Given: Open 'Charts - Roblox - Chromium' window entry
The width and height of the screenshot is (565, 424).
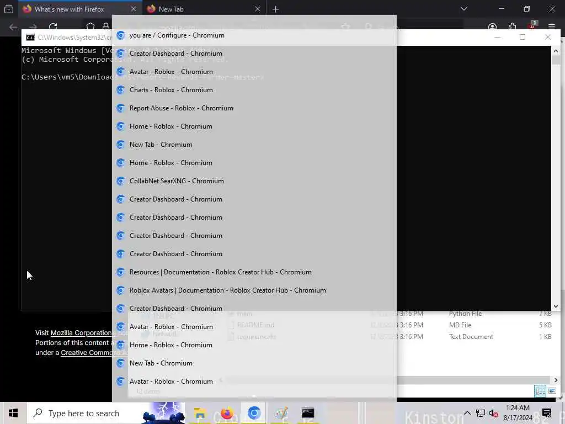Looking at the screenshot, I should click(x=254, y=90).
